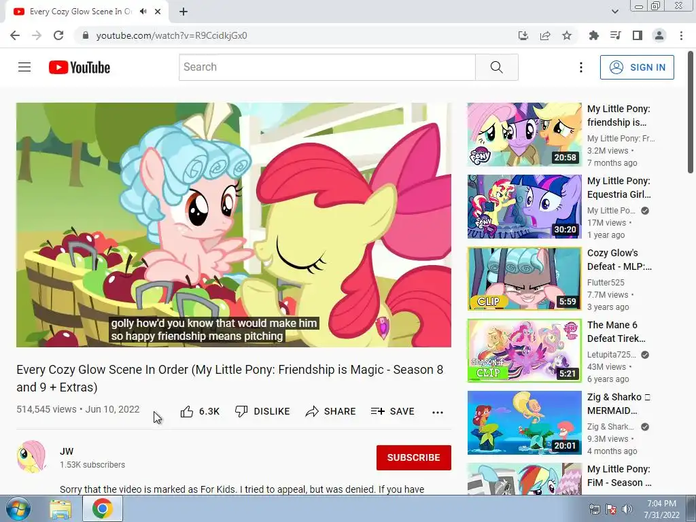
Task: Click the DISLIKE thumbs down button
Action: tap(262, 411)
